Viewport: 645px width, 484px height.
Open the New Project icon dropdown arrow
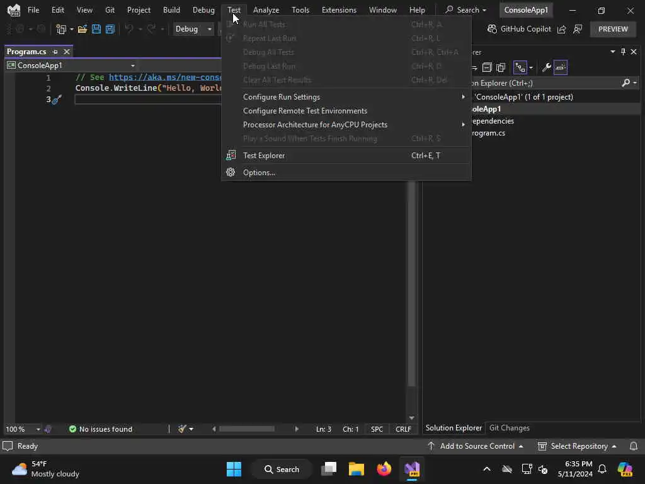(72, 29)
